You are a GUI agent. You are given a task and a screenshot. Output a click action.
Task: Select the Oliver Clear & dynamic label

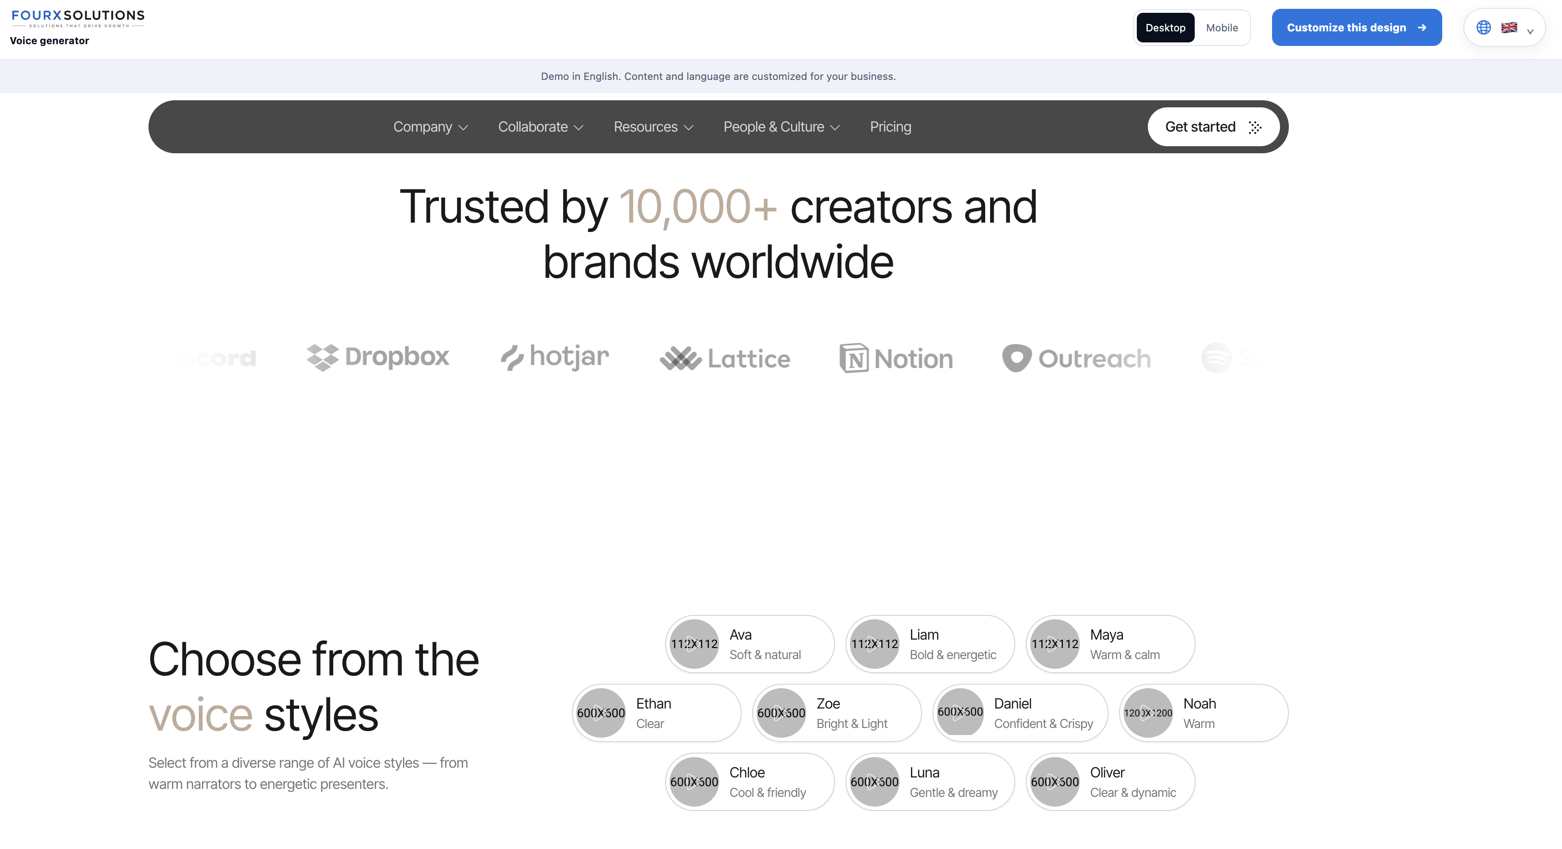pyautogui.click(x=1133, y=782)
